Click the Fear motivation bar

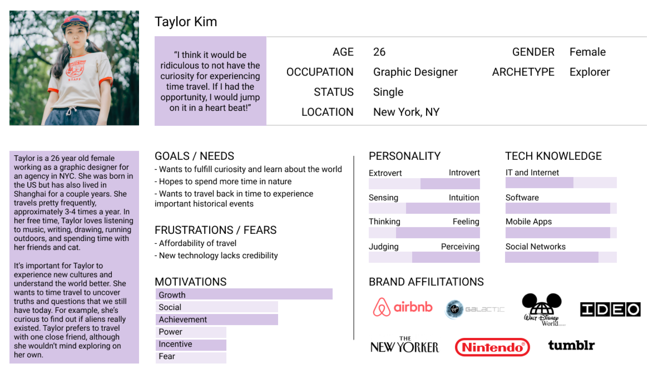(191, 357)
